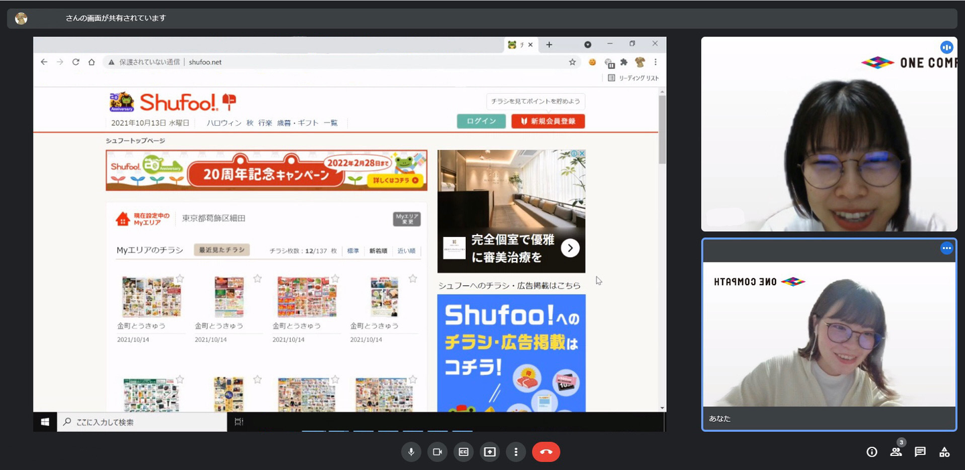Click the blue チラシ・広告掲載はコチラ banner
This screenshot has width=965, height=470.
coord(511,353)
